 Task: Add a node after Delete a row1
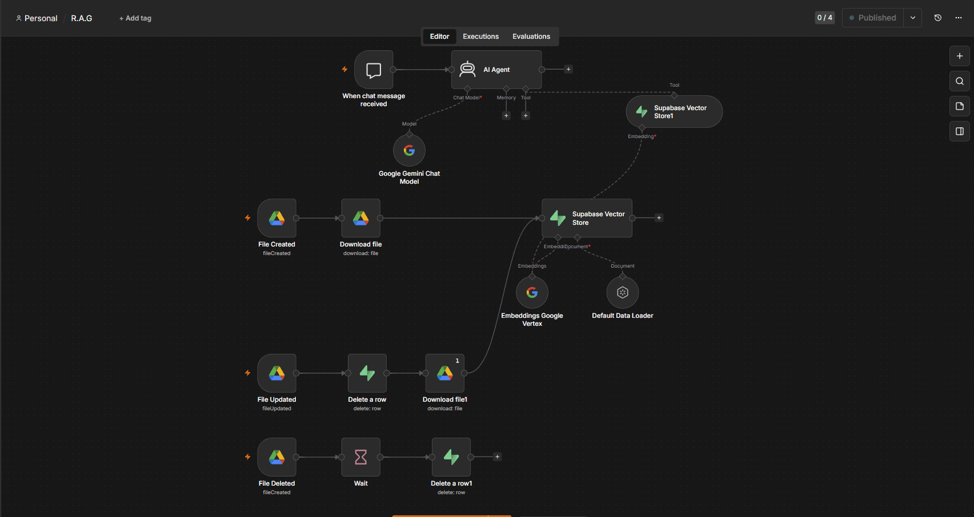(498, 457)
